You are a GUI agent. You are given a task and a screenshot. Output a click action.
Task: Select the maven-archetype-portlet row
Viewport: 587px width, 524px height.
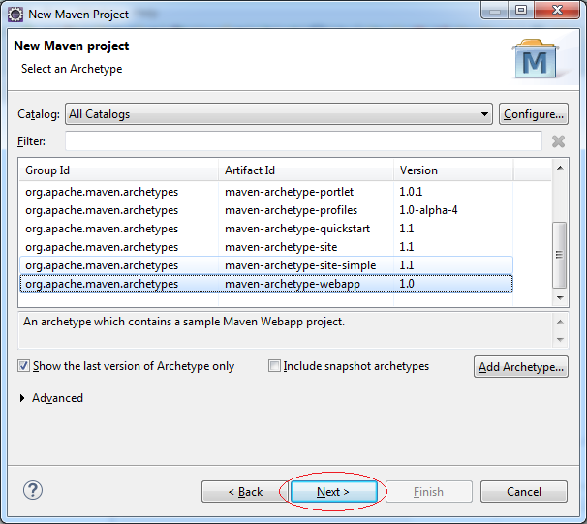point(266,192)
